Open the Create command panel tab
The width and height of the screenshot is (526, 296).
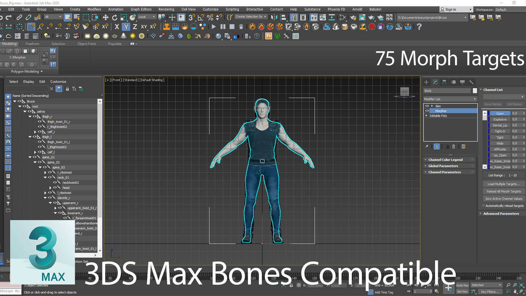[426, 82]
